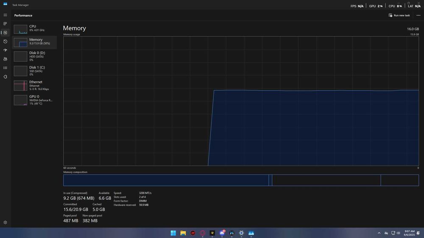Click the 16.0 GB total memory label
424x238 pixels.
tap(413, 29)
